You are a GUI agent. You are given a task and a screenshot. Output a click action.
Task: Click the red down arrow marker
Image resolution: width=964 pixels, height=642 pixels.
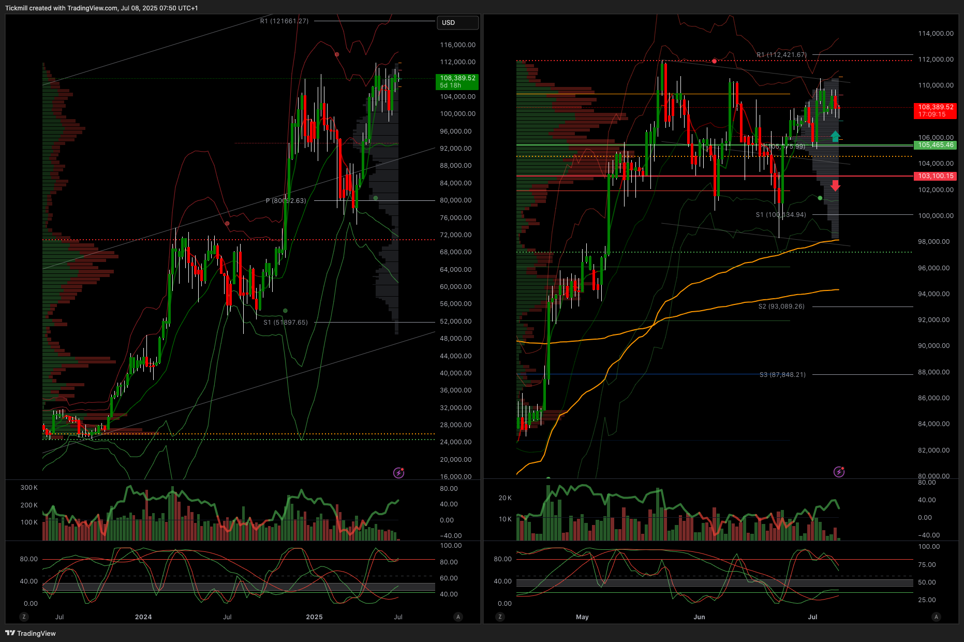tap(835, 185)
